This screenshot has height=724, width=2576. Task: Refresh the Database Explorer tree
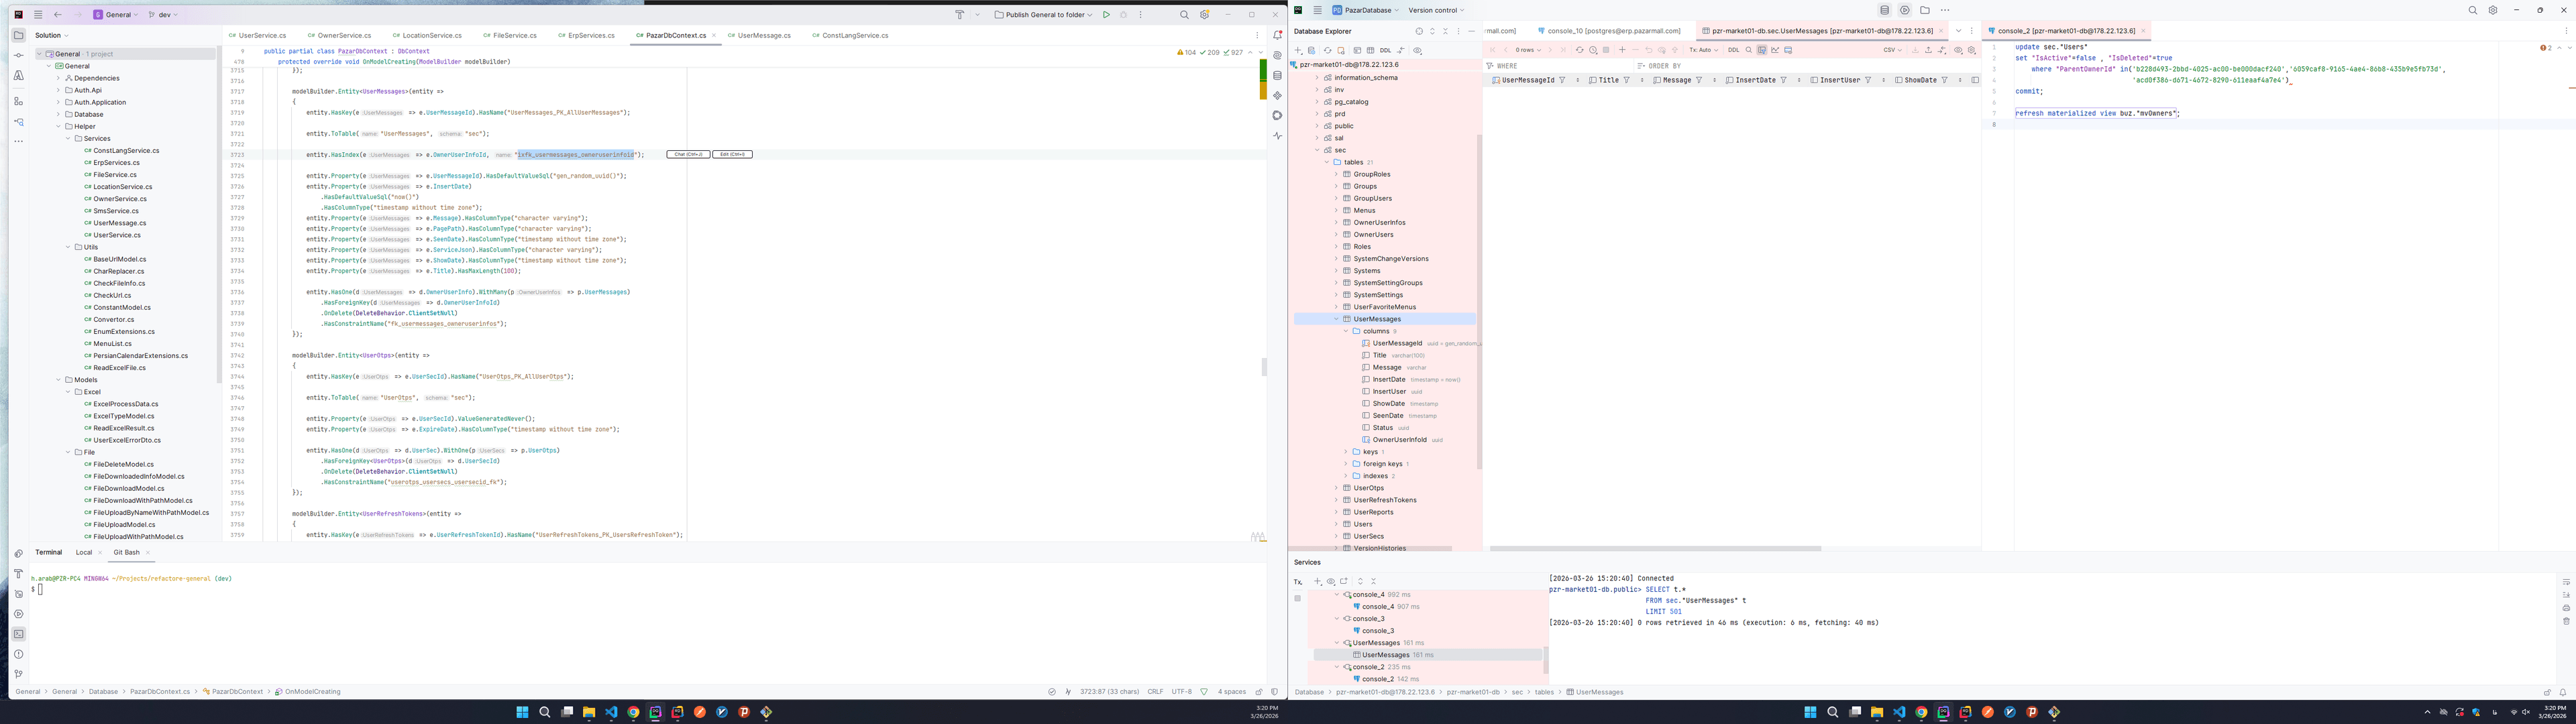[x=1328, y=50]
